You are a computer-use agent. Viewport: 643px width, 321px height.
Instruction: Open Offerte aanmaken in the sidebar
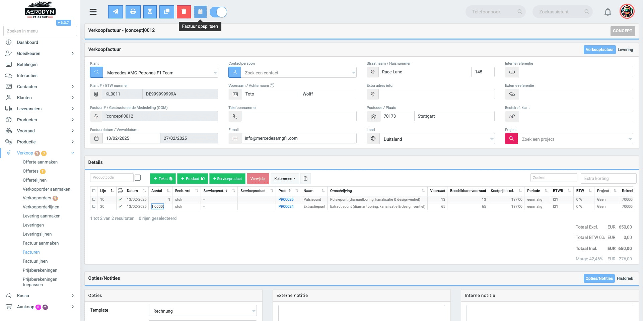(40, 162)
